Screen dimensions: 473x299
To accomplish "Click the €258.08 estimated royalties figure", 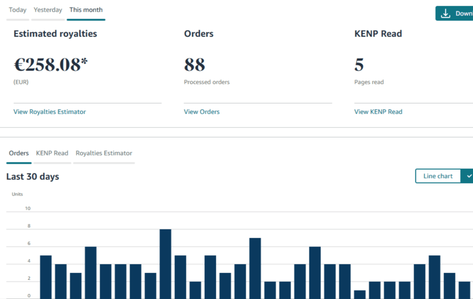I will pyautogui.click(x=51, y=65).
